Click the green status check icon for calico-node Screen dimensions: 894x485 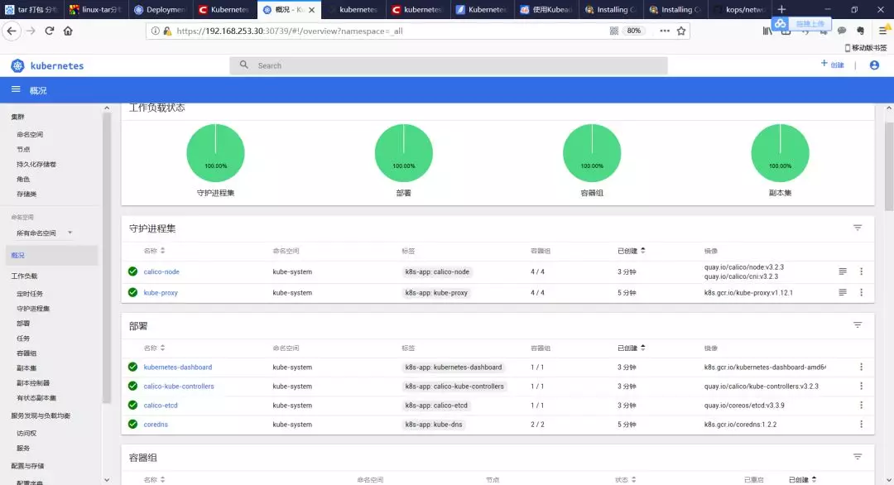pyautogui.click(x=132, y=271)
